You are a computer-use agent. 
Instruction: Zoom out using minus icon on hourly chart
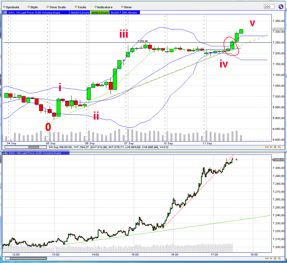click(271, 147)
